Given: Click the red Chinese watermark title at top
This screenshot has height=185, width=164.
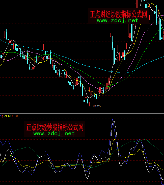Looking at the screenshot, I should click(118, 14).
